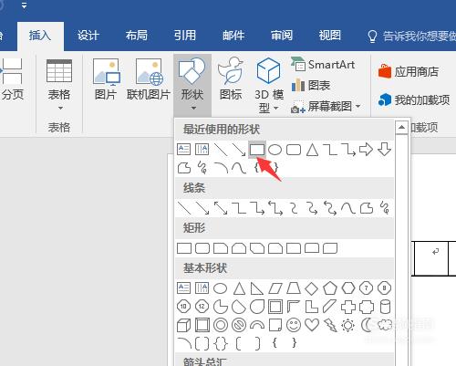Select text box in recently used shapes
Screen dimensions: 456x366
pos(183,150)
